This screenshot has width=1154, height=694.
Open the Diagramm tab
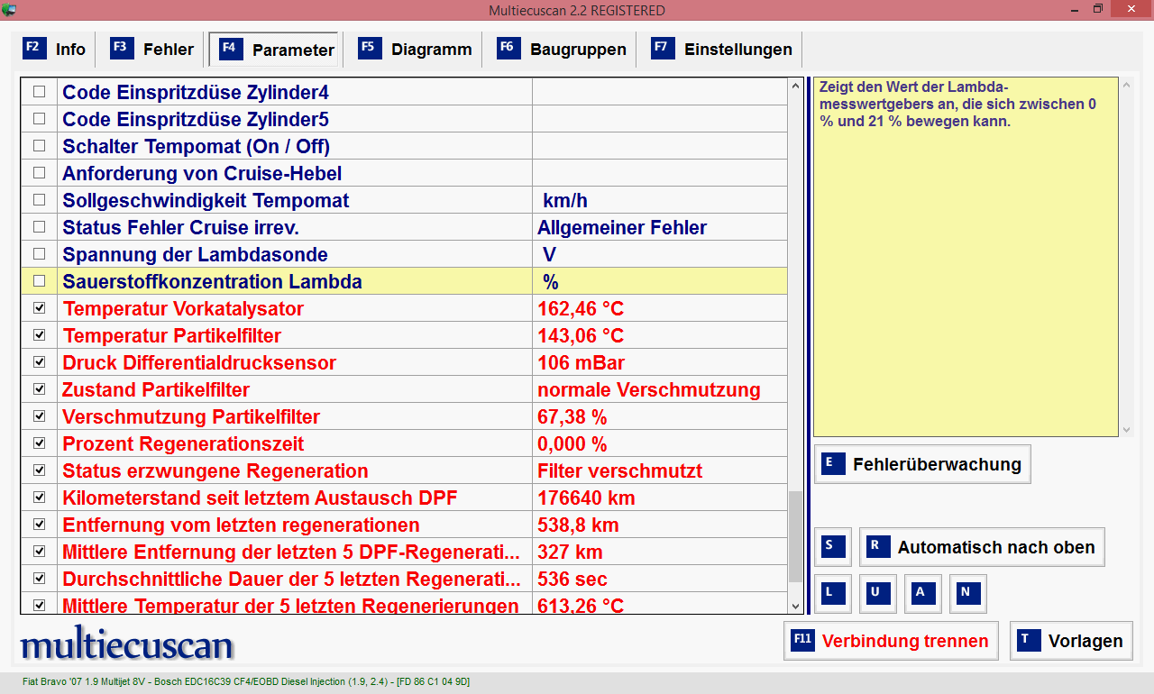[416, 50]
